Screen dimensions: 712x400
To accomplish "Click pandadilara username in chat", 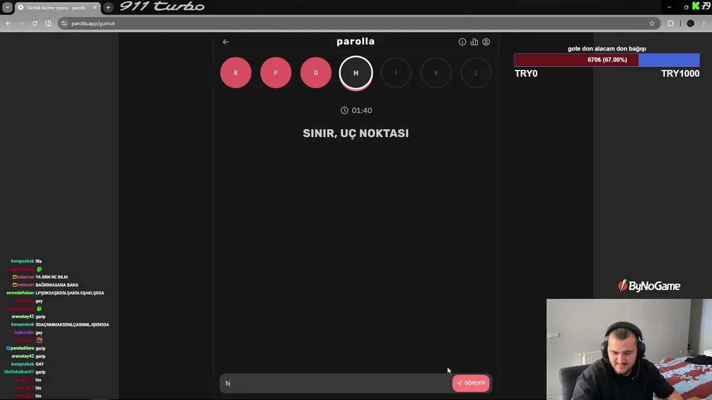I will click(x=22, y=348).
